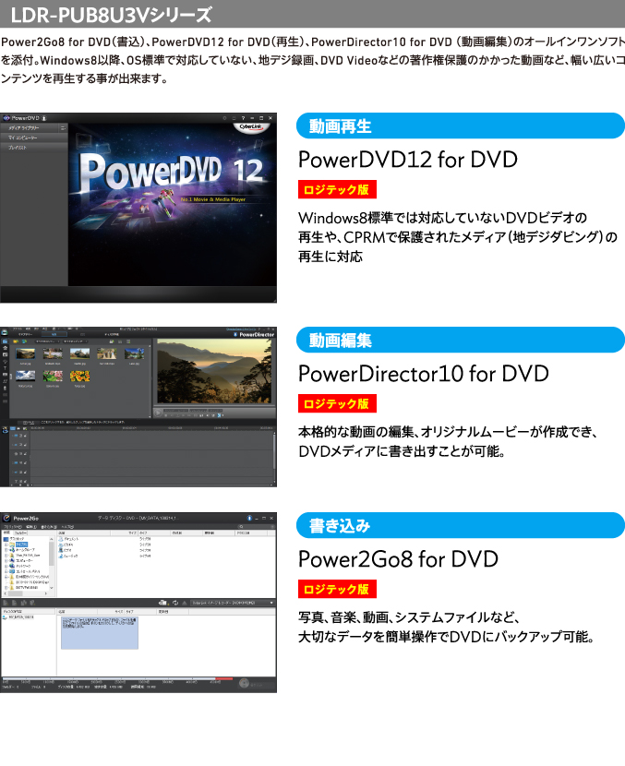Click the puzzle plug-in icon in PowerDirector
The width and height of the screenshot is (625, 766).
(24, 341)
